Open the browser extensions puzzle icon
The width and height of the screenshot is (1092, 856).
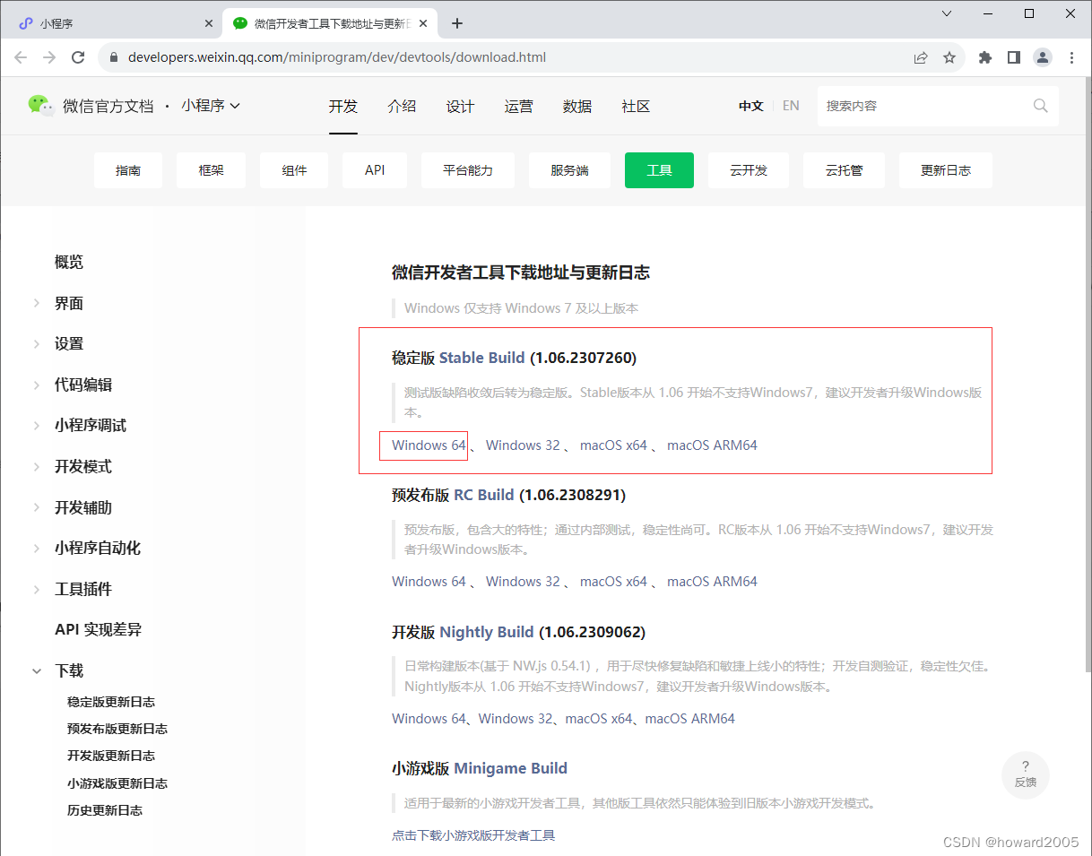pos(984,56)
